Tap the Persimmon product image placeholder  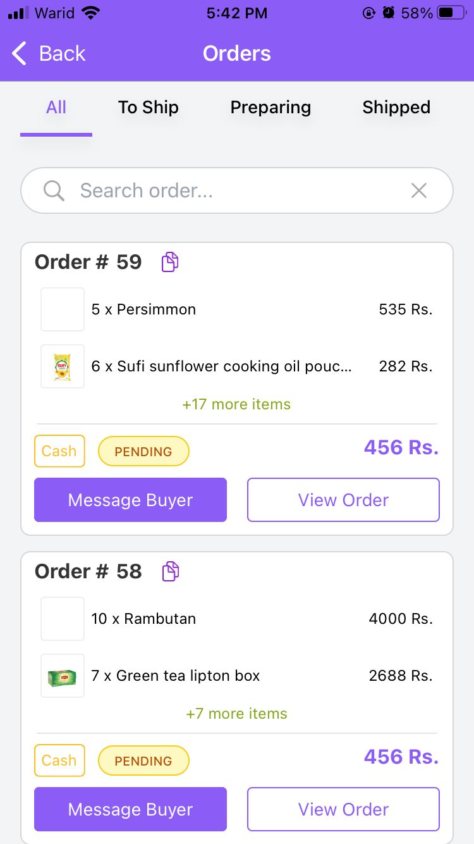point(63,309)
